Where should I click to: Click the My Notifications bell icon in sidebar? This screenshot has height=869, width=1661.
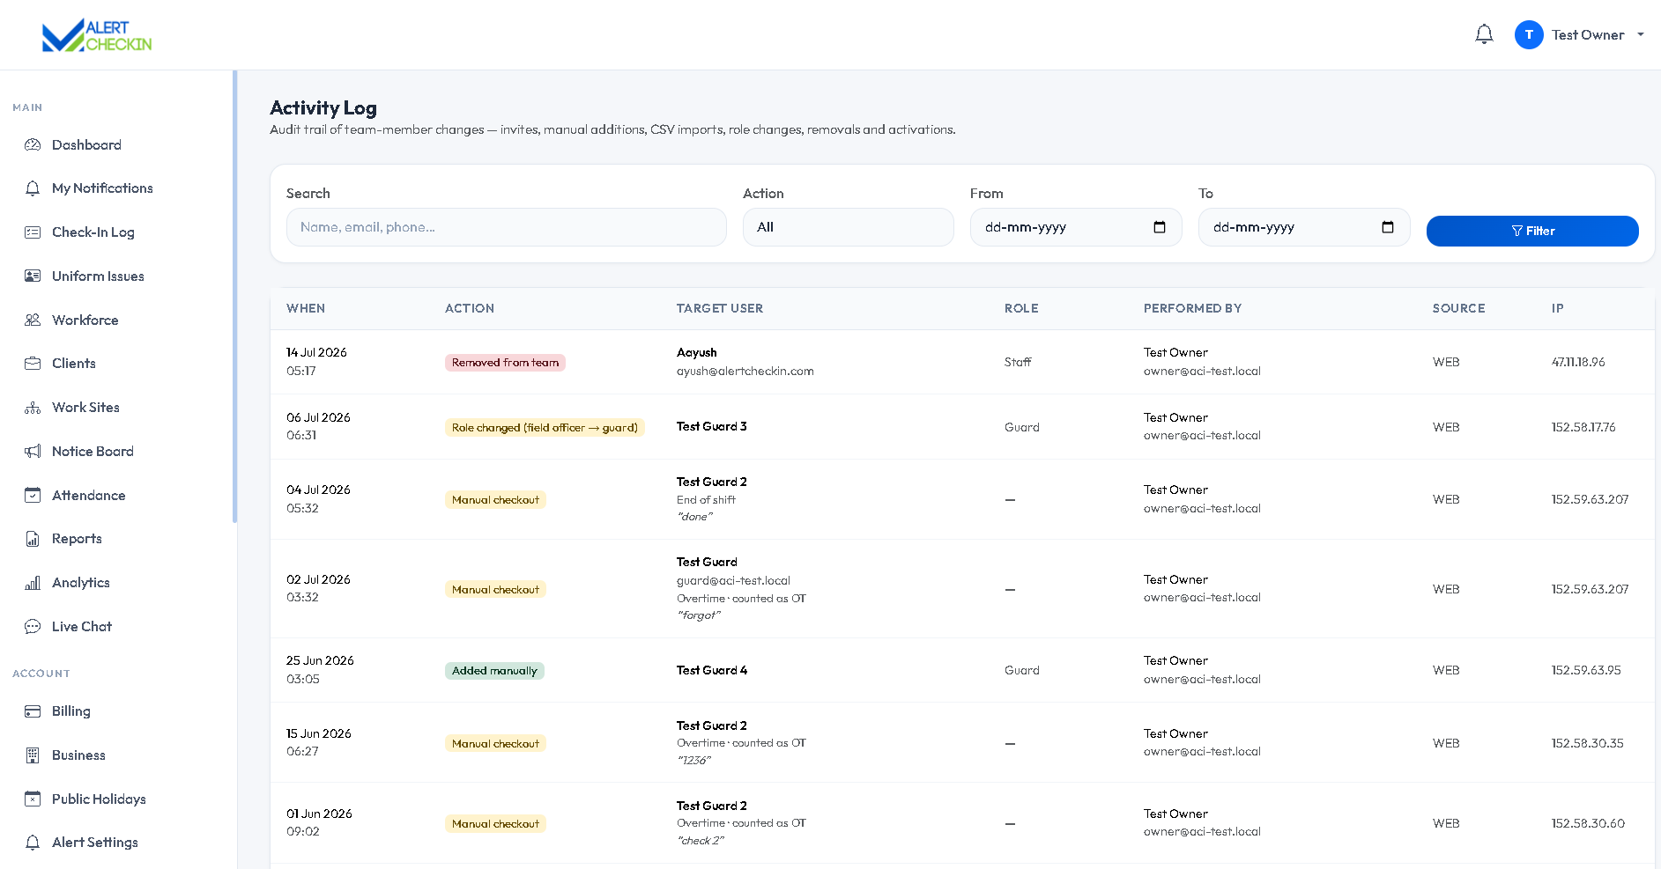tap(33, 188)
